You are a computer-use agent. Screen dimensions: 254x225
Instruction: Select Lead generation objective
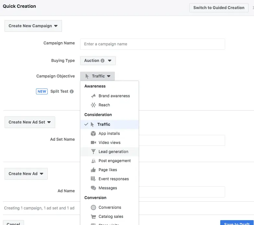pos(110,152)
